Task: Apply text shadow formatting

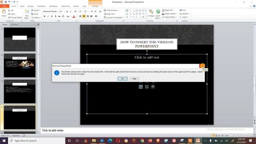Action: pyautogui.click(x=56, y=16)
